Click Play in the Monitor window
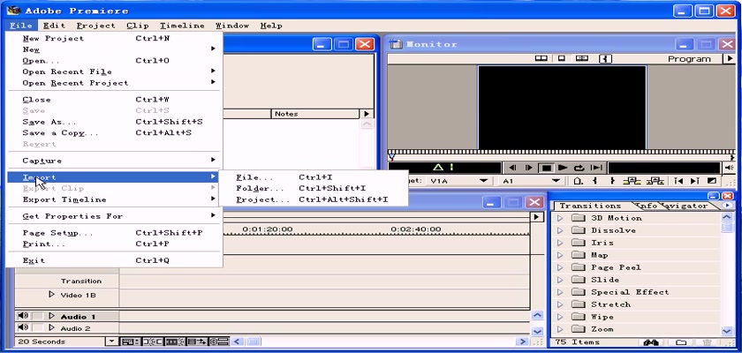The height and width of the screenshot is (353, 742). [562, 168]
